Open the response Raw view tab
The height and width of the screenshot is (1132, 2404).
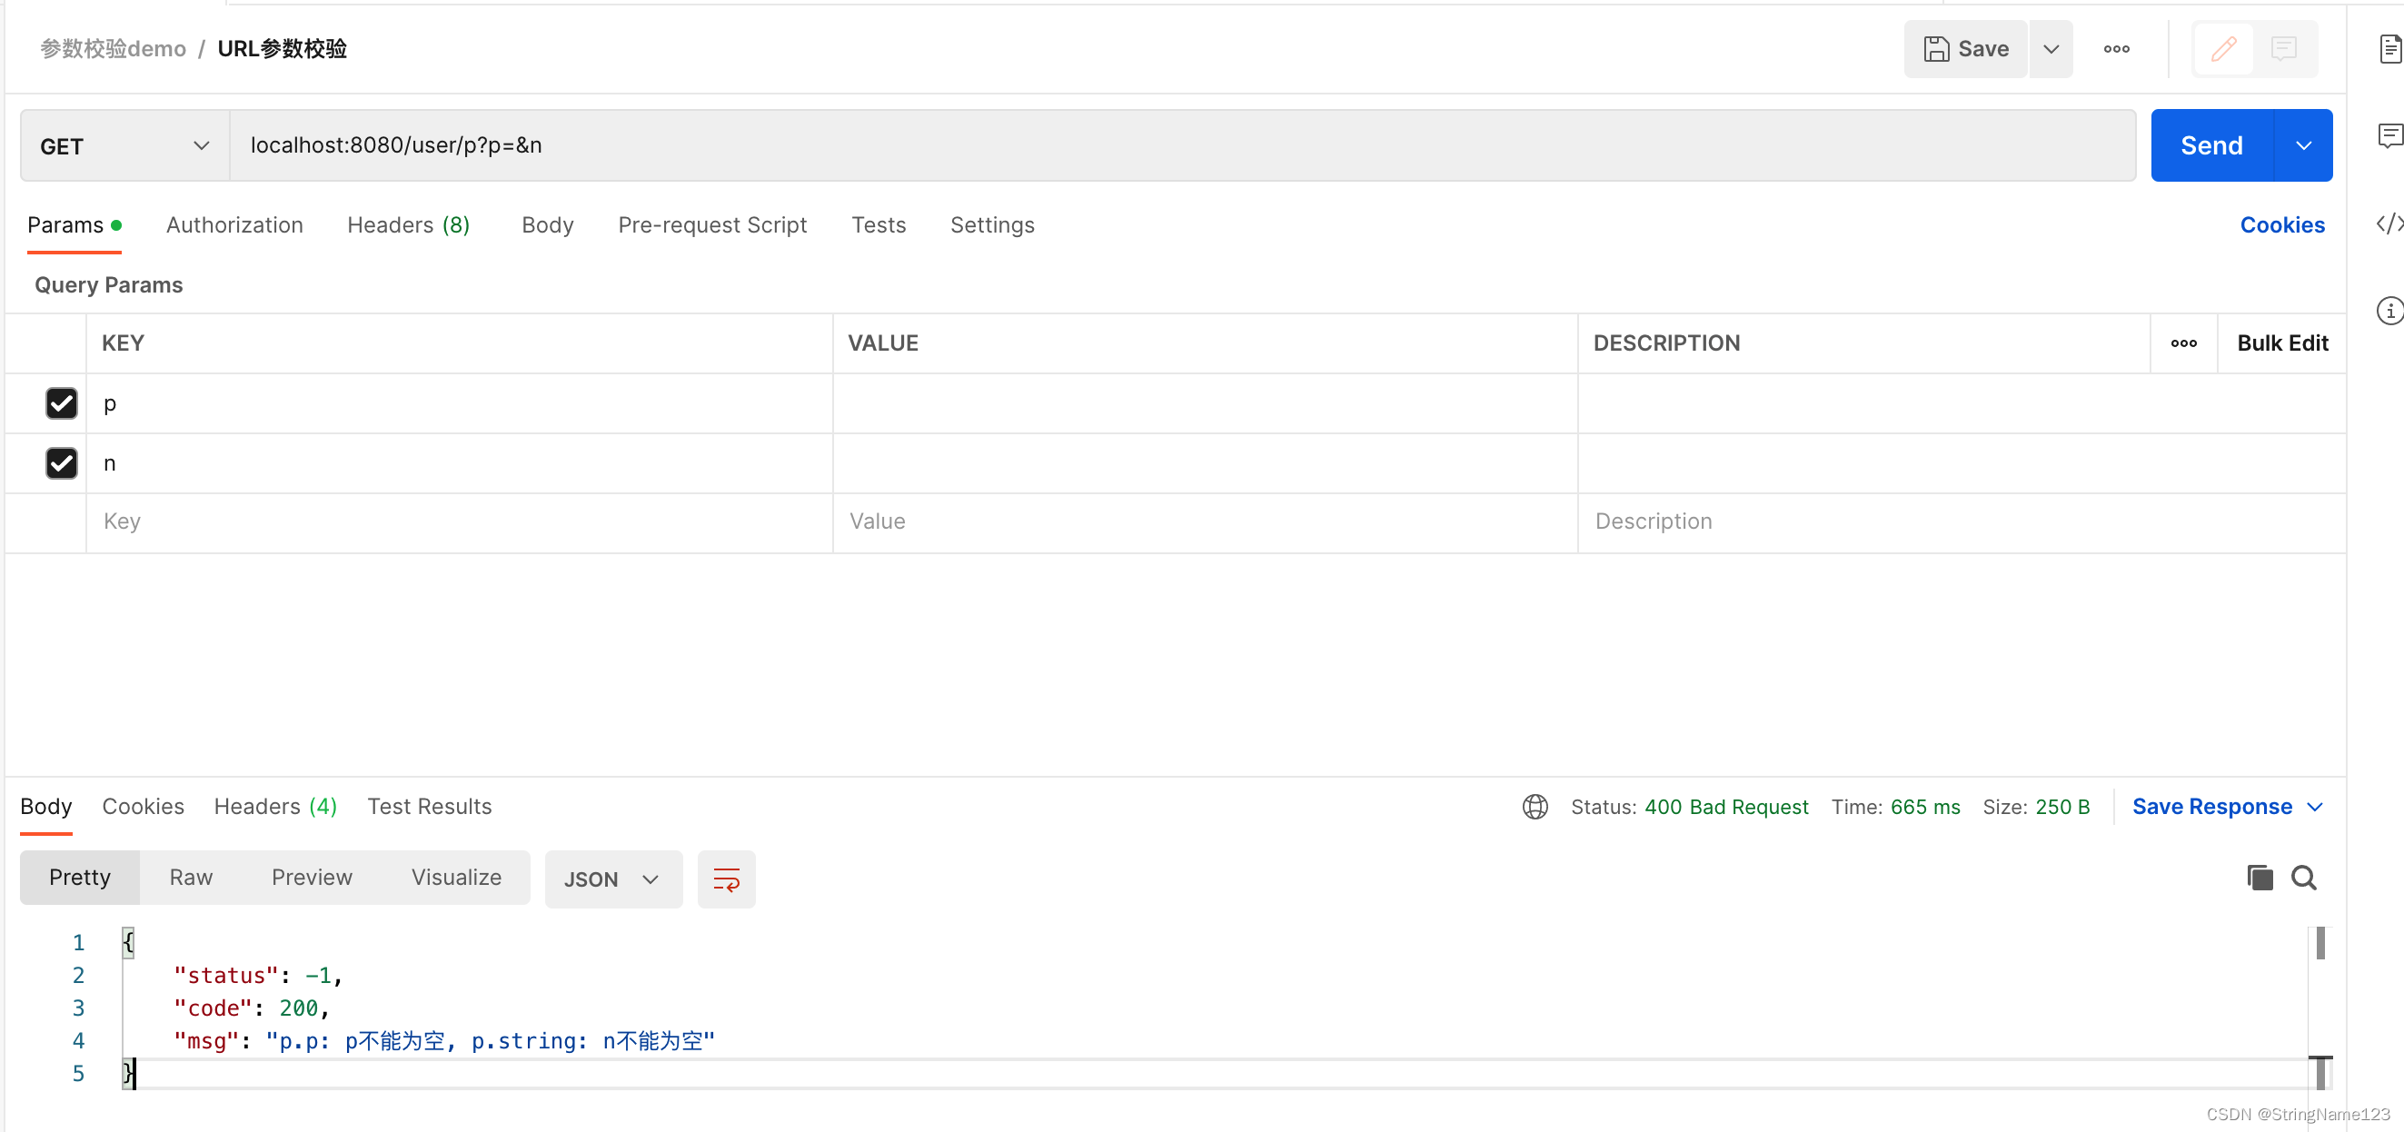191,878
